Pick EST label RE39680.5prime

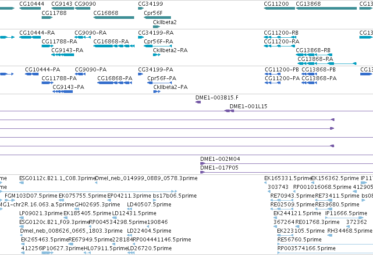pyautogui.click(x=337, y=205)
